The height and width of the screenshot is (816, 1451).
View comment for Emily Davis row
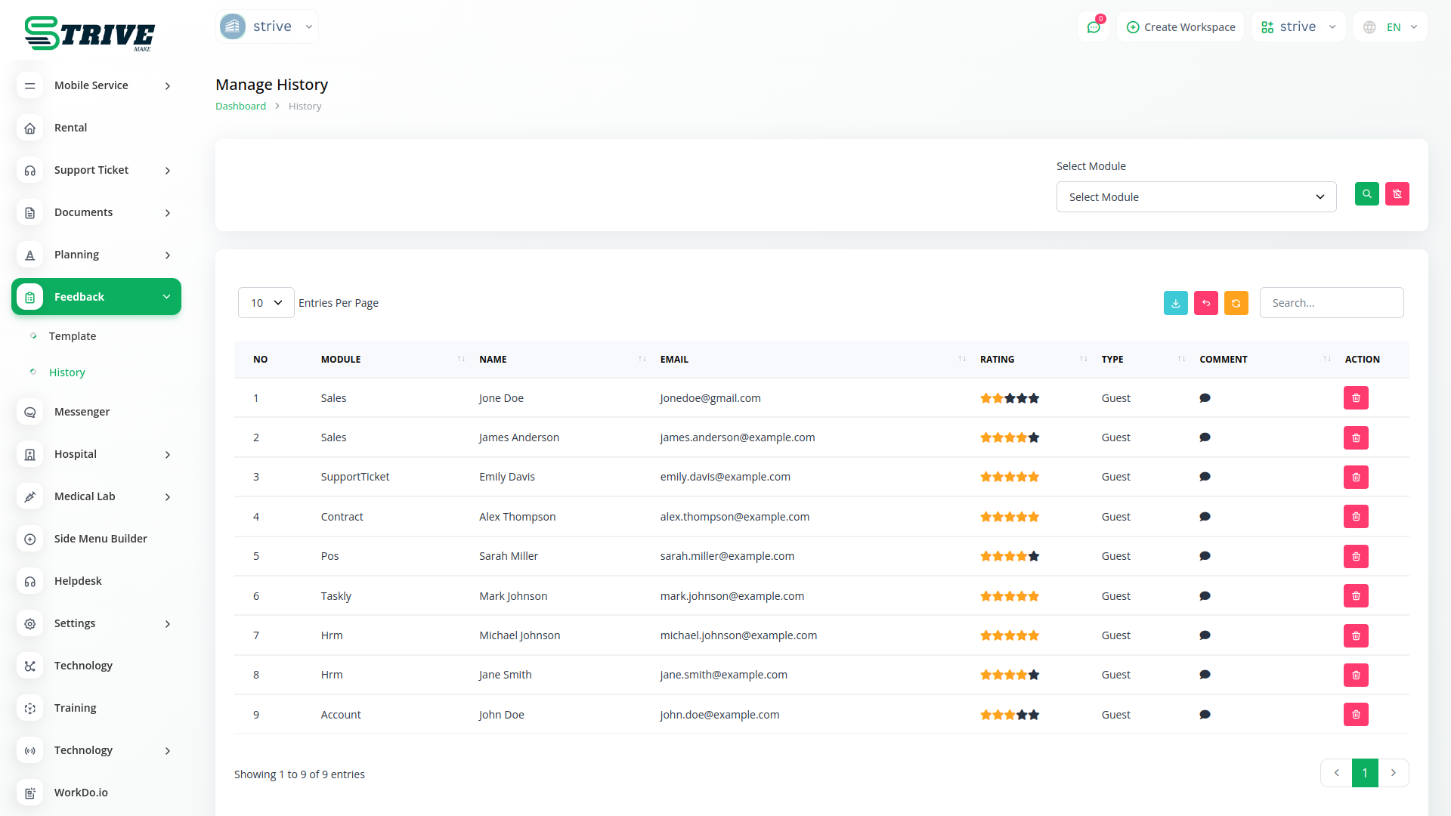[x=1205, y=477]
